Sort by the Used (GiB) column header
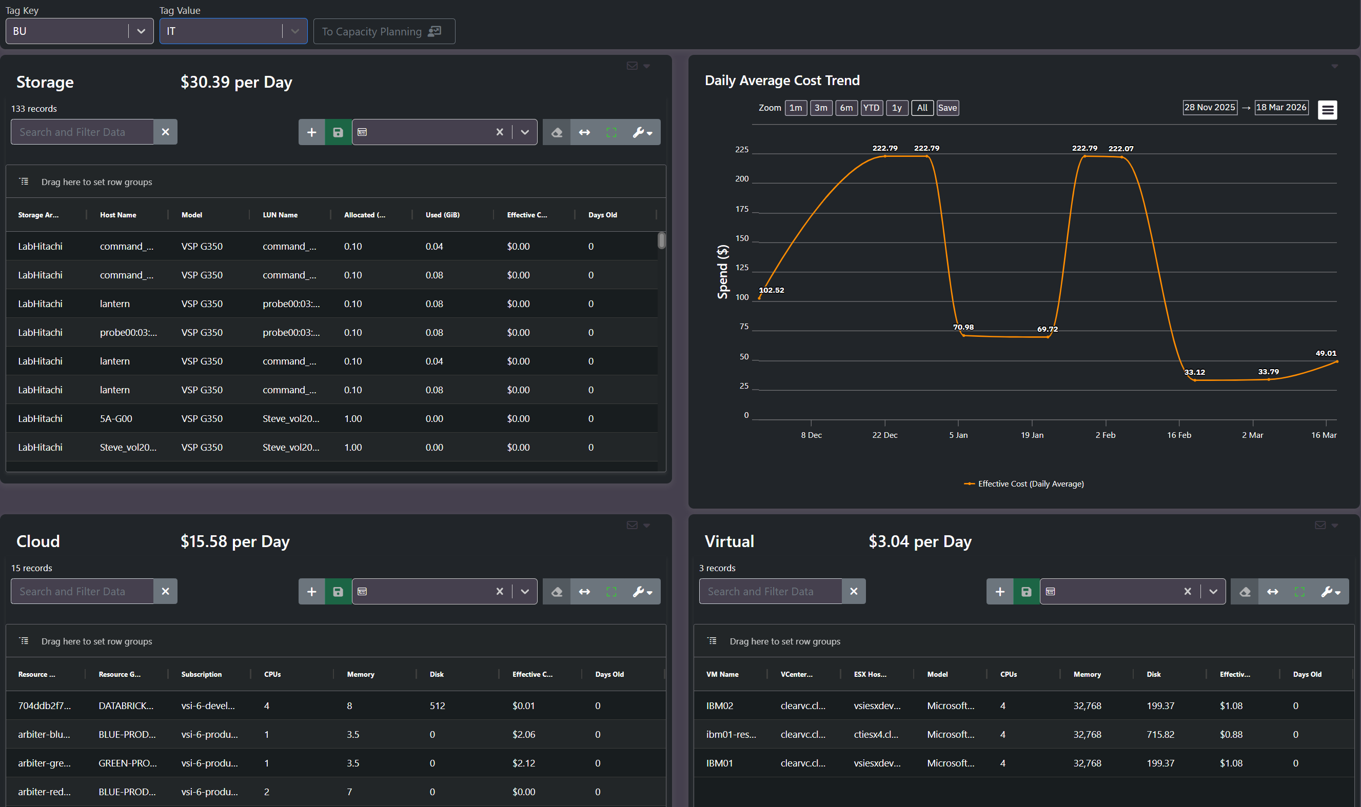Viewport: 1361px width, 807px height. (x=443, y=215)
